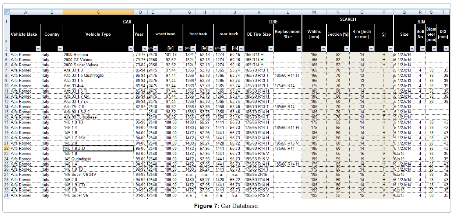Select the Alfa 33 1,5 Quatrifoglio cell
This screenshot has width=454, height=215.
coord(98,75)
